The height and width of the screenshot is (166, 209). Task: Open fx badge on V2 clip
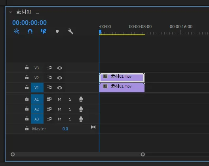pos(105,76)
